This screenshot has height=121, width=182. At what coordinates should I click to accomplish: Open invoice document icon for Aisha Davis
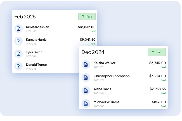click(86, 91)
